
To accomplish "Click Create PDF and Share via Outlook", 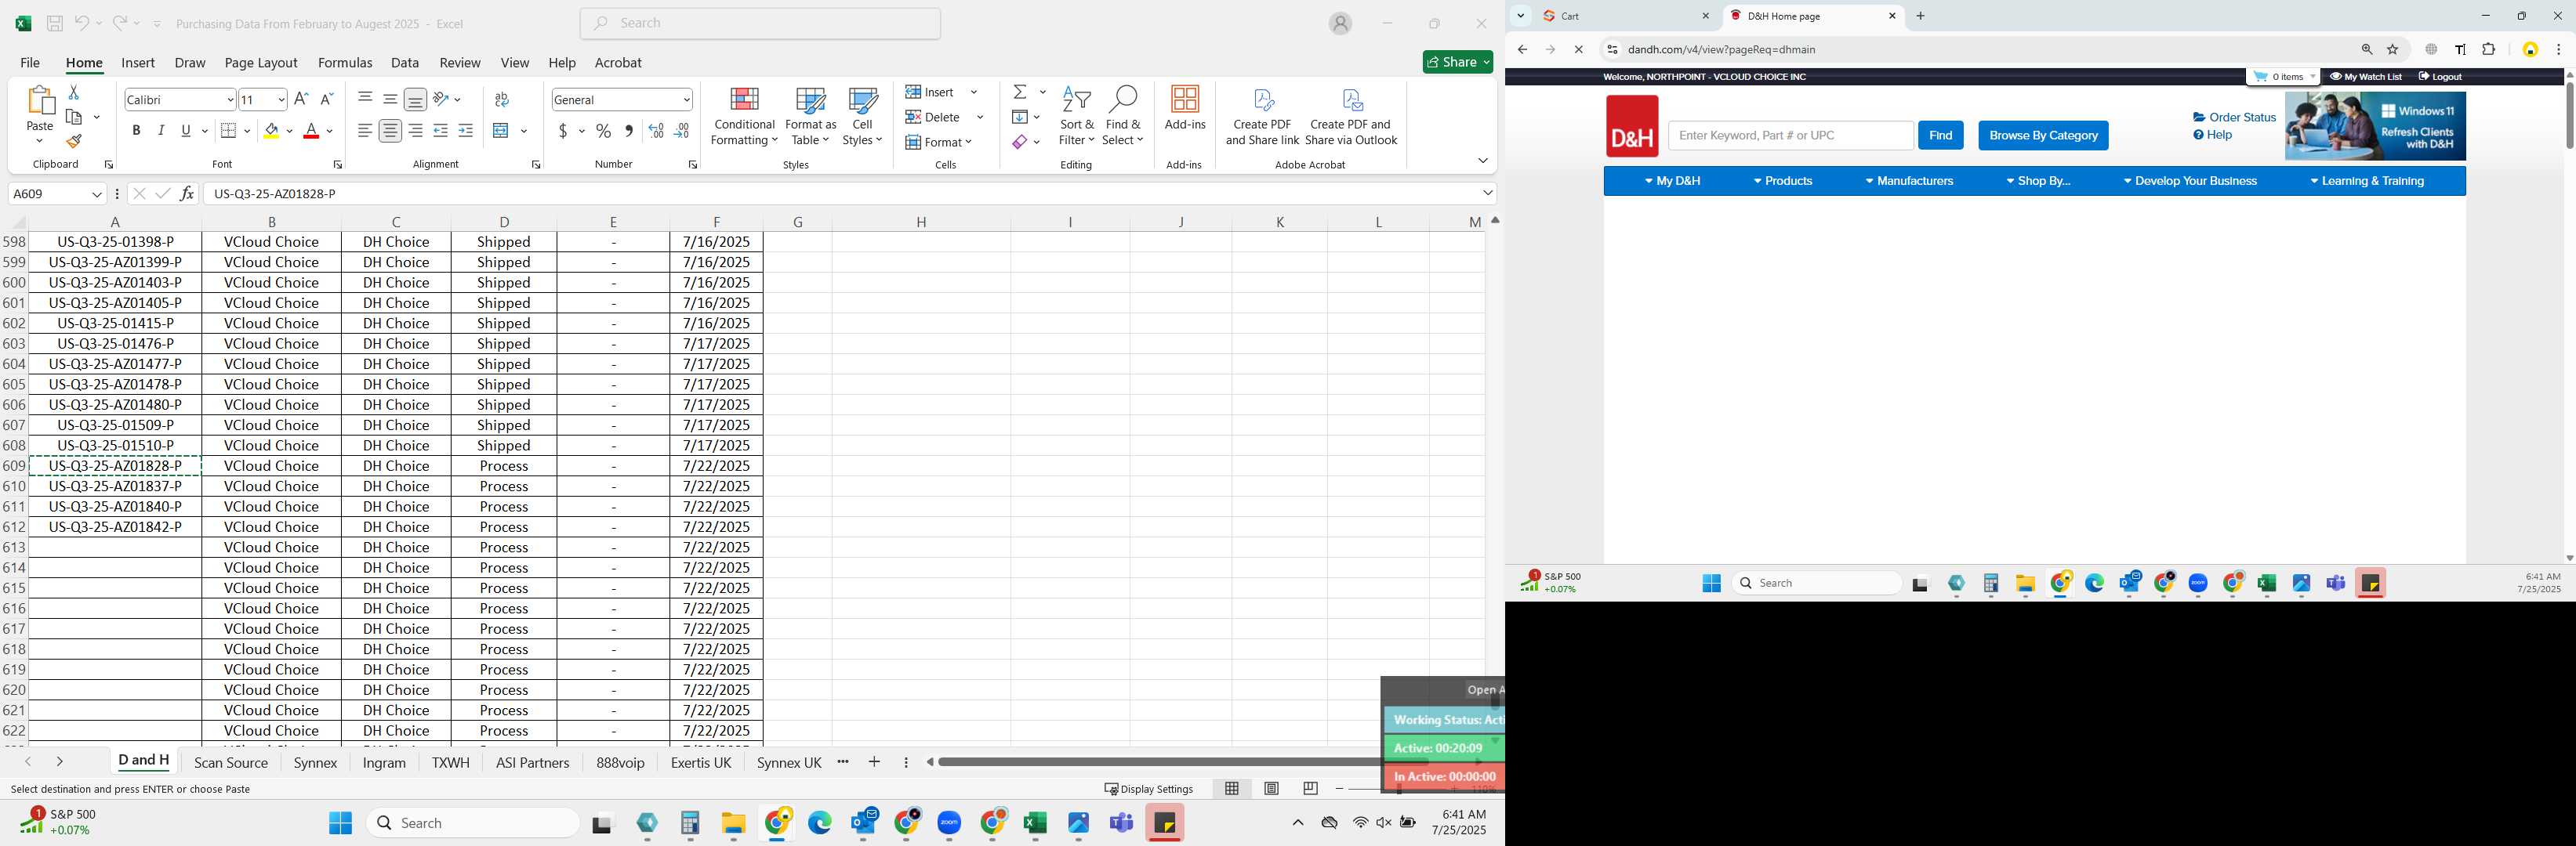I will [1351, 117].
